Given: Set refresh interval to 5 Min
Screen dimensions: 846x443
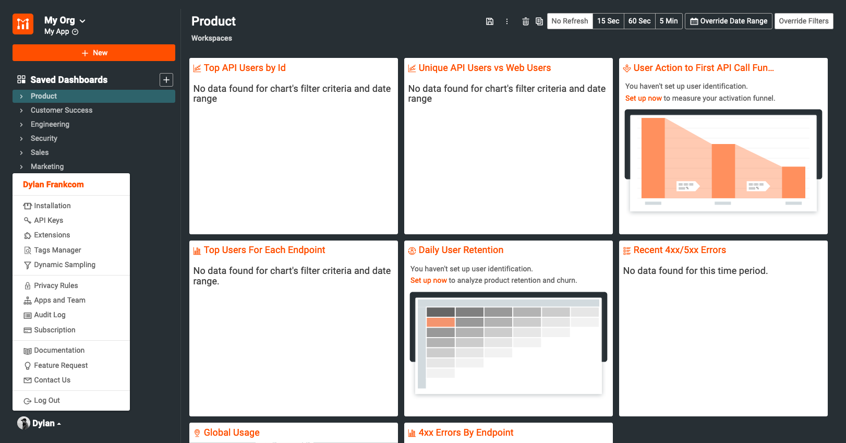Looking at the screenshot, I should (x=668, y=21).
